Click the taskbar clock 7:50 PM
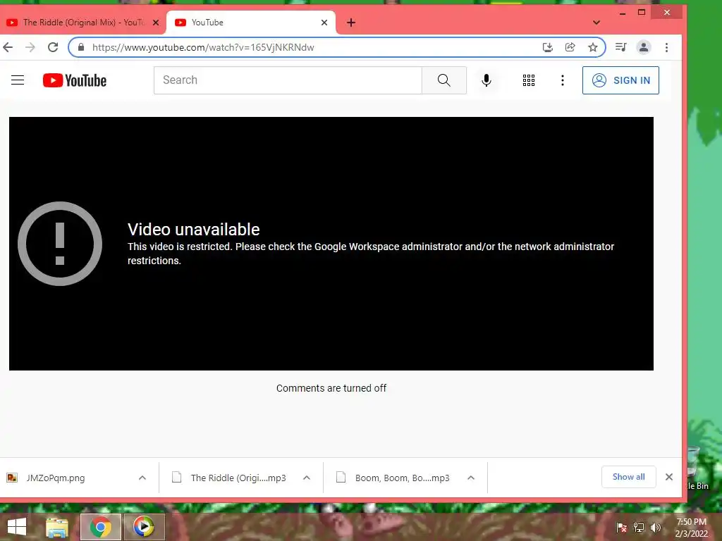The height and width of the screenshot is (541, 722). point(691,522)
